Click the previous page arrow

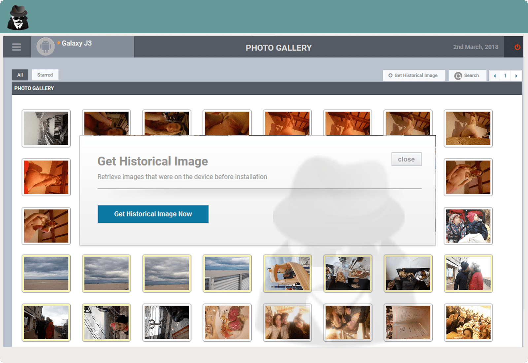coord(494,76)
